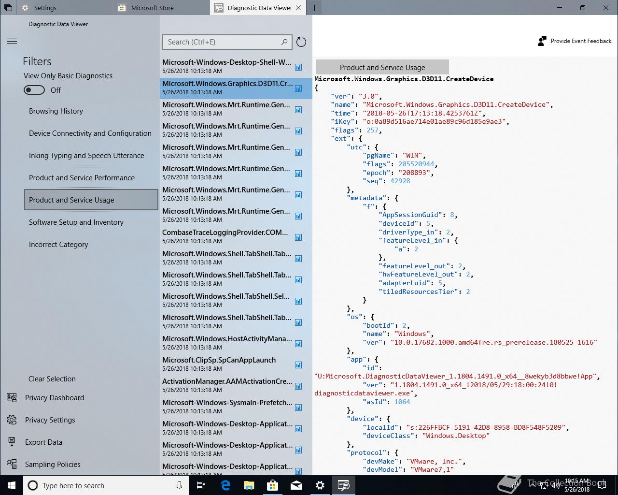
Task: Open File Explorer from taskbar
Action: (x=249, y=485)
